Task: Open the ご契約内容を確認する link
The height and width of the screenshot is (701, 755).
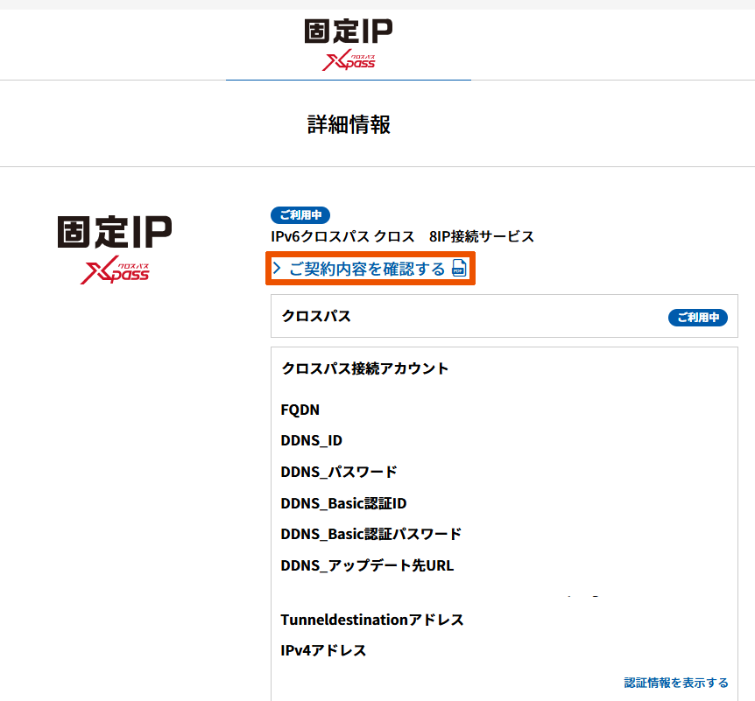Action: 367,269
